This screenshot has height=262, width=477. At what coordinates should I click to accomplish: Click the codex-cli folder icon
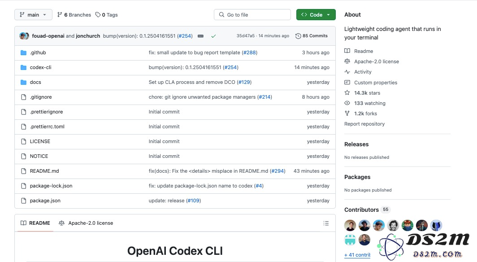pyautogui.click(x=23, y=67)
